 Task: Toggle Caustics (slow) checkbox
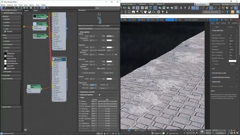102,73
